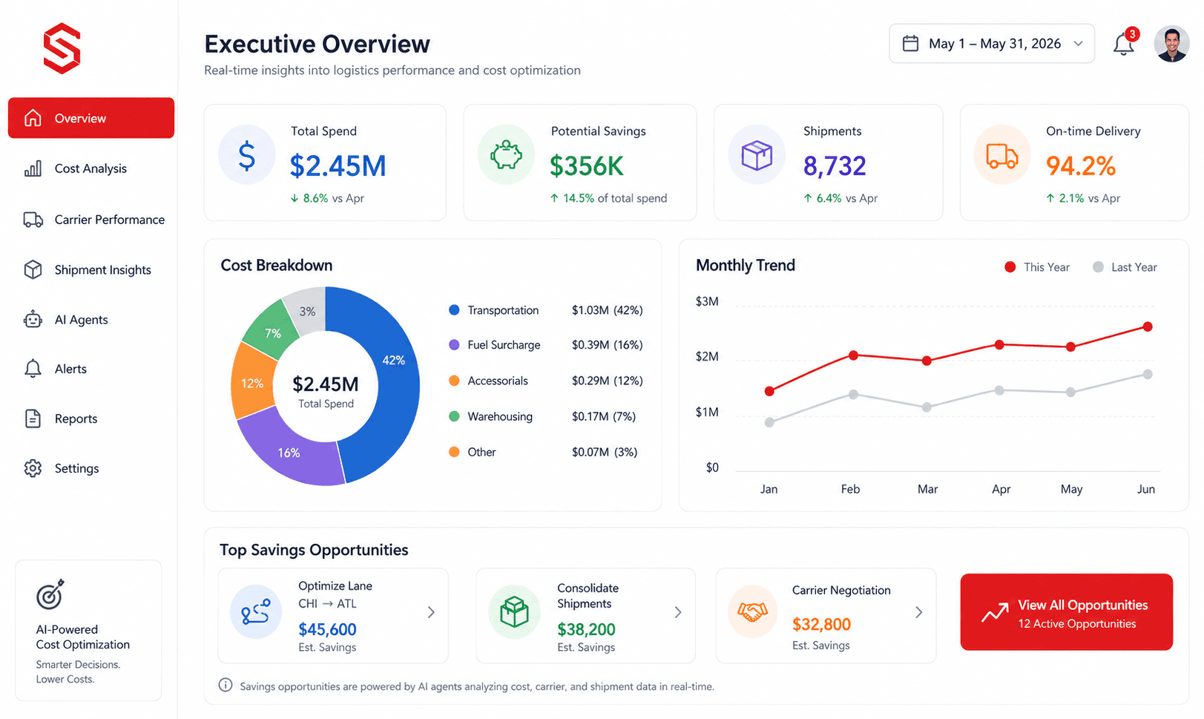
Task: Expand the Carrier Negotiation chevron
Action: (x=919, y=612)
